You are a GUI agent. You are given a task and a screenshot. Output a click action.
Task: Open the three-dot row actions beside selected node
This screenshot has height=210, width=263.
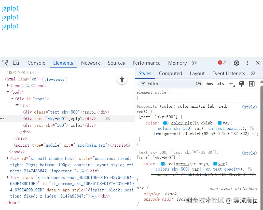(x=2, y=118)
